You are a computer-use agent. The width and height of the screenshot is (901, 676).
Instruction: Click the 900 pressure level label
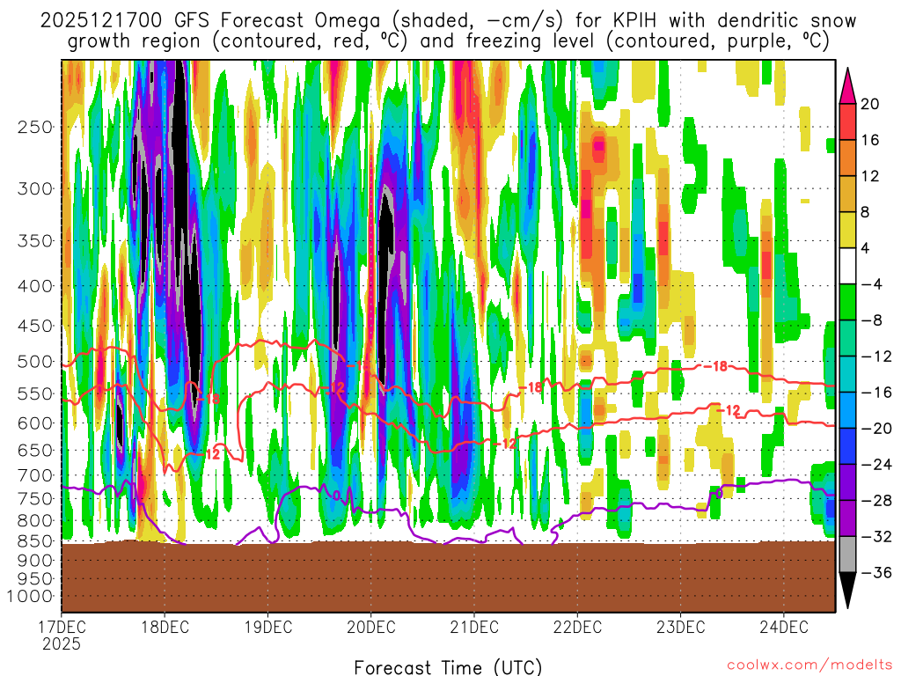[35, 560]
